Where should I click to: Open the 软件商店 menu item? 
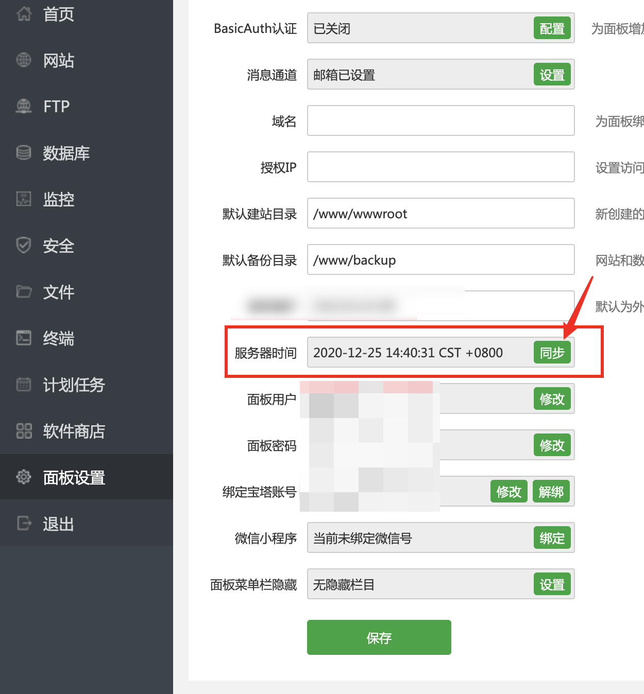(87, 431)
